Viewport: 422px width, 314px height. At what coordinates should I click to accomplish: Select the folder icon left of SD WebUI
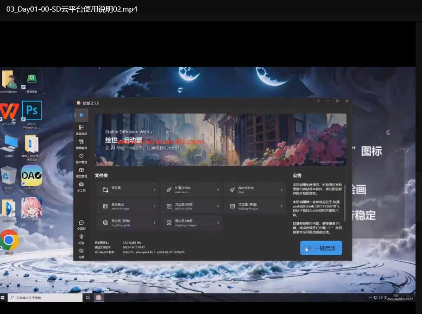click(x=9, y=210)
